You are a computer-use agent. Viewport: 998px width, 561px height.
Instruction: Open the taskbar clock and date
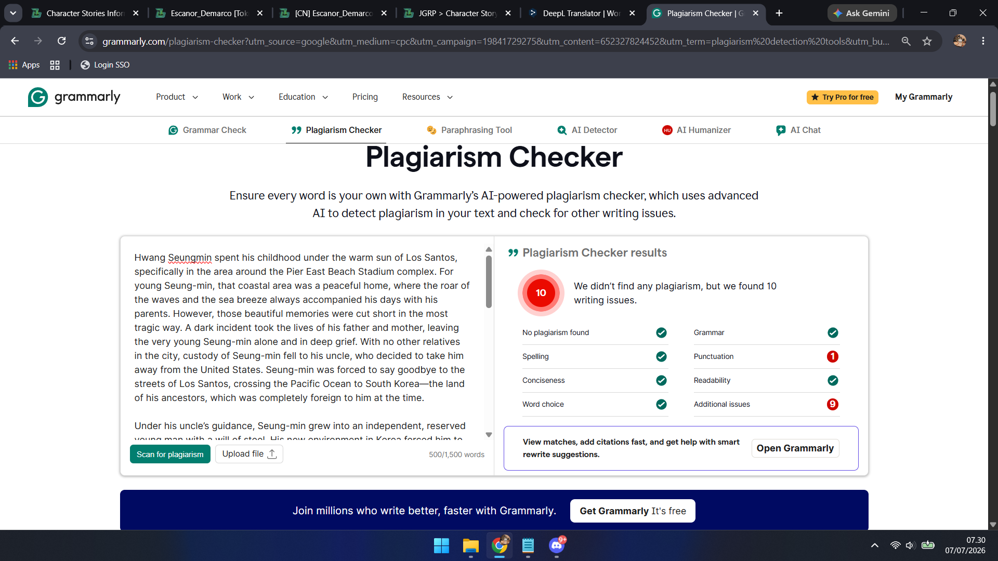[965, 545]
